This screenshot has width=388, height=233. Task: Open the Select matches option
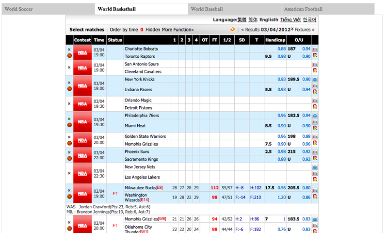pyautogui.click(x=87, y=30)
